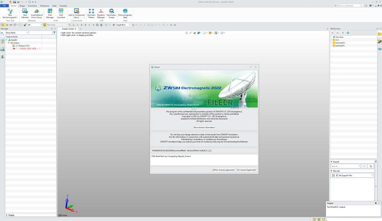
Task: Open the Equation Manager
Action: [101, 14]
